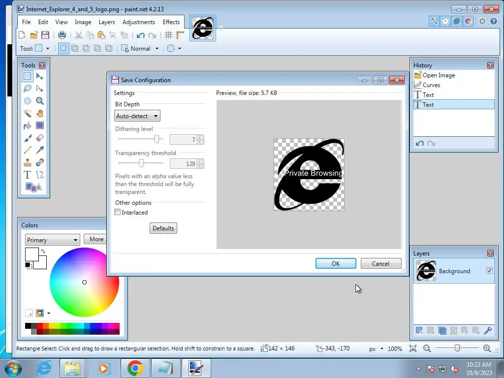Open the Settings gear icon

[x=482, y=21]
